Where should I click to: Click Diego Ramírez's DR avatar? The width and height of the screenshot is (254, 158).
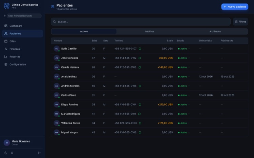[57, 105]
